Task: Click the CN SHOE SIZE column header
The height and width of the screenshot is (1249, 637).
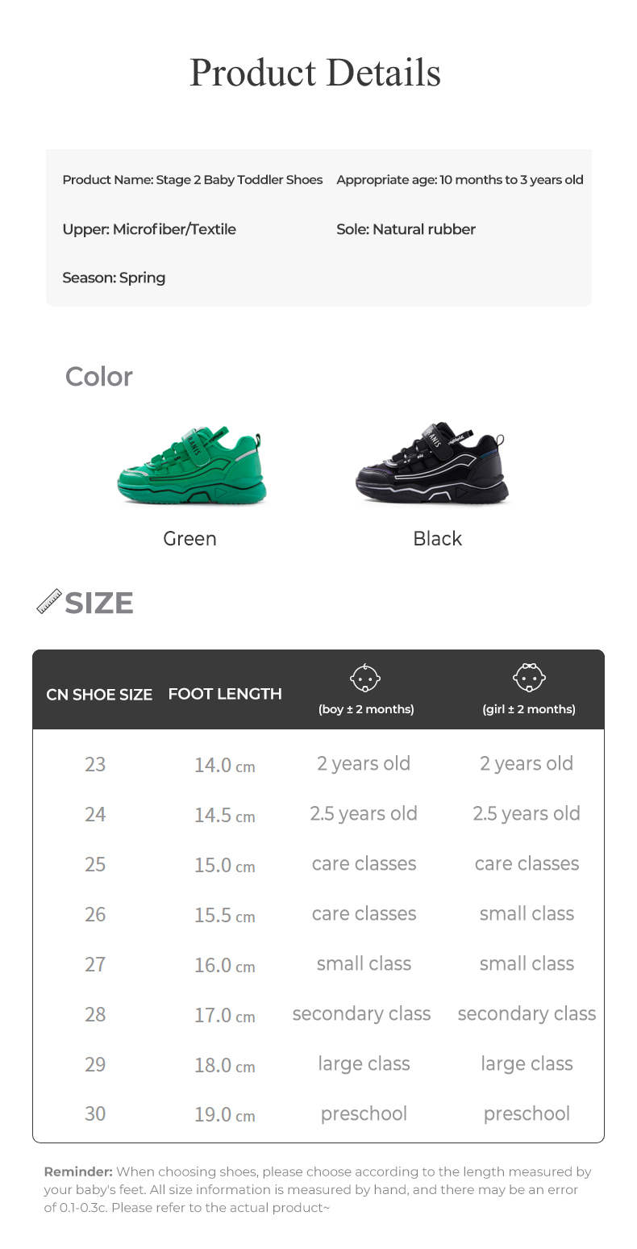Action: coord(99,694)
